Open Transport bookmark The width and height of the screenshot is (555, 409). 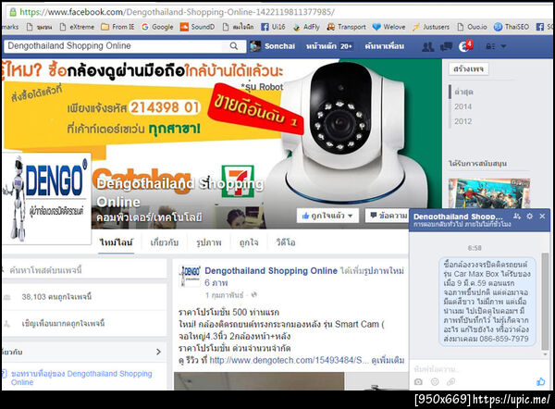click(x=347, y=27)
